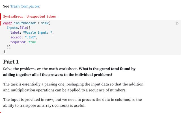This screenshot has height=113, width=181.
Task: Place cursor on underlined const keyword
Action: coord(8,23)
